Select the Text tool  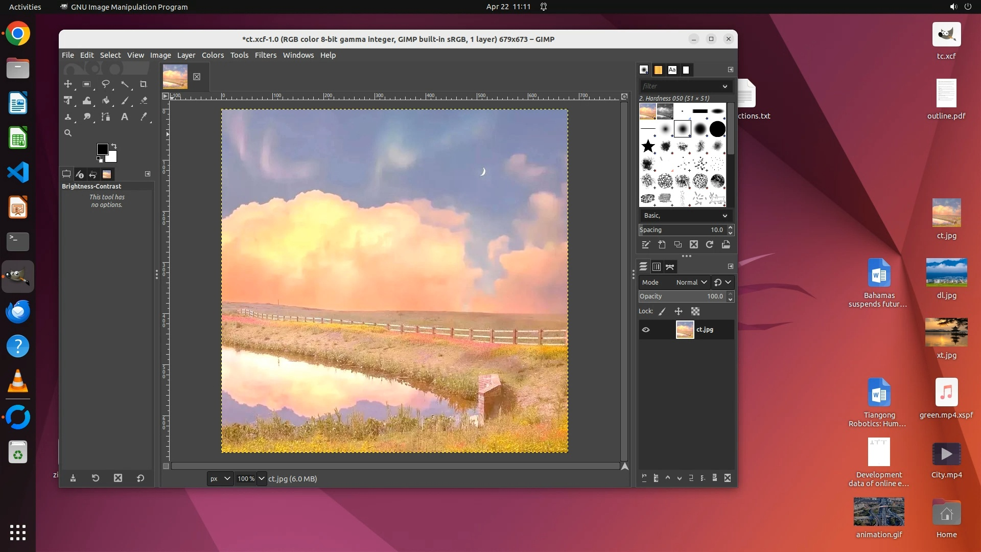coord(124,117)
